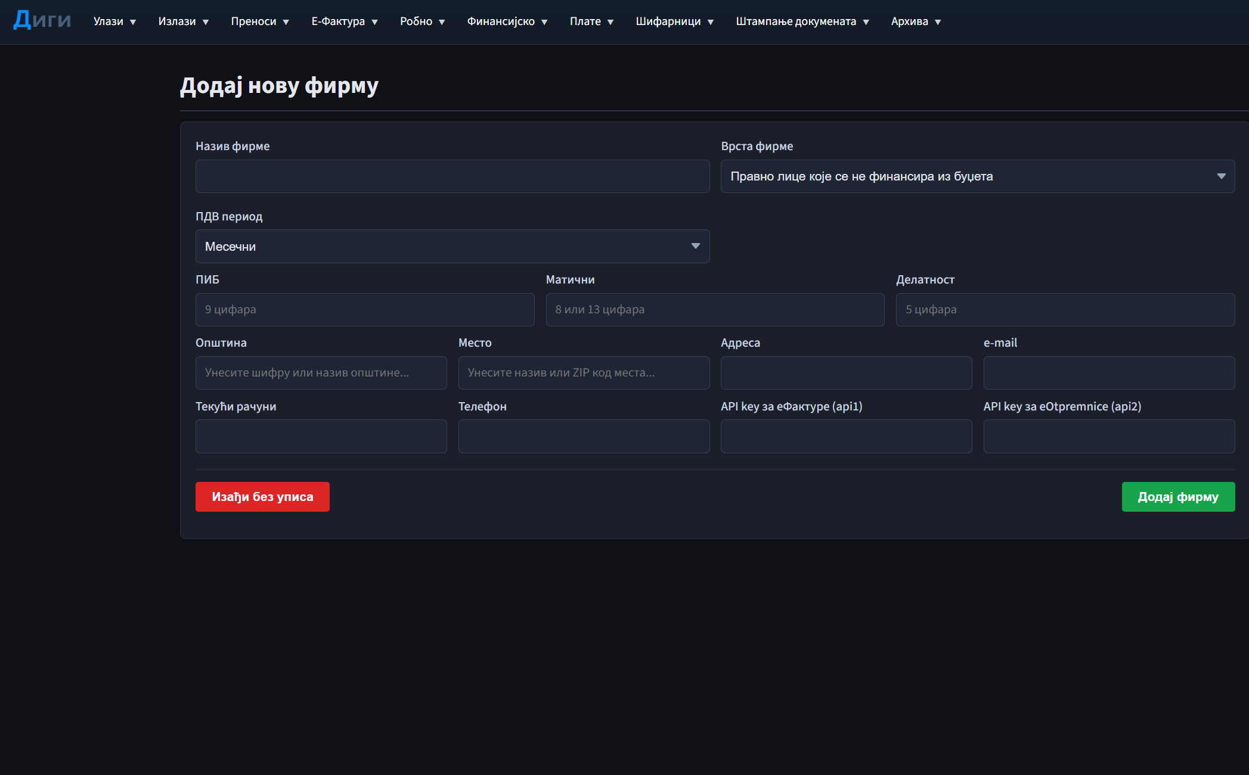Open the Улази menu
This screenshot has height=775, width=1249.
coord(115,21)
